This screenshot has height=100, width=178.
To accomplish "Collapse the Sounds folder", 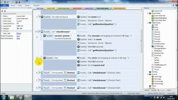I will pyautogui.click(x=148, y=74).
